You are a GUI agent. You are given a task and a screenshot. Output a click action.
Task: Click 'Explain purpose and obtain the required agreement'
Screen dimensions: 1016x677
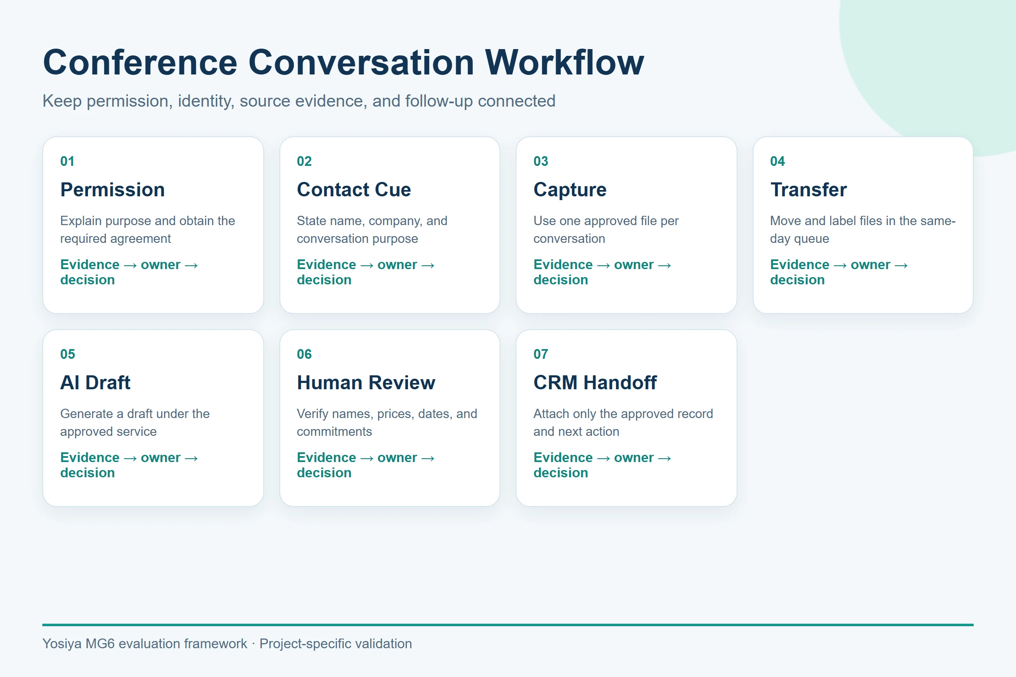coord(147,229)
